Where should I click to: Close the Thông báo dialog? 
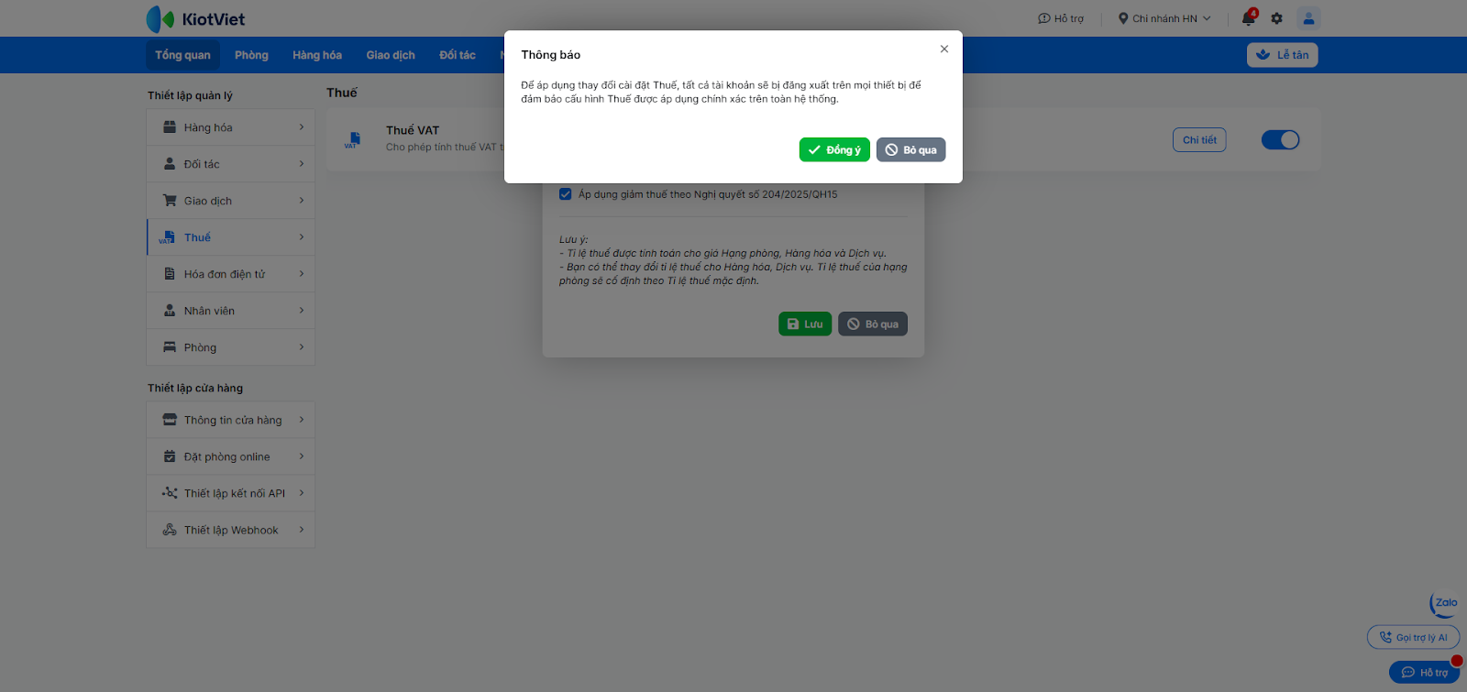coord(944,49)
